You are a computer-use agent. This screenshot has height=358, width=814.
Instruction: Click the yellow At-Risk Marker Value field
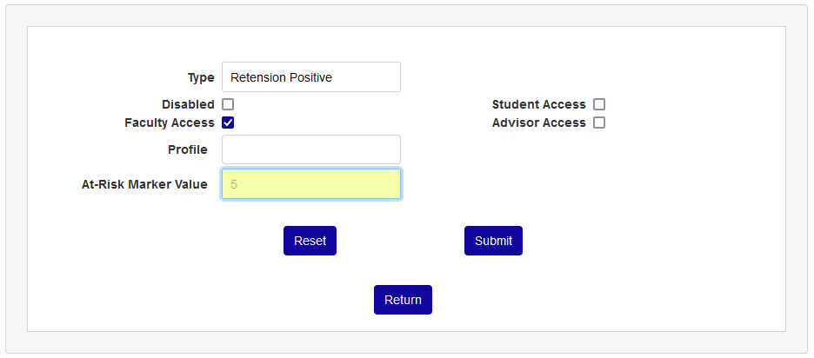pyautogui.click(x=310, y=184)
